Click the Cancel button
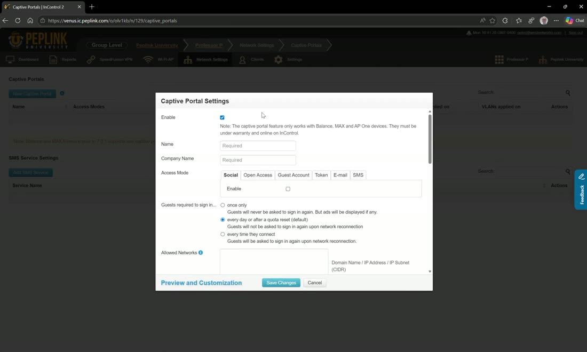The width and height of the screenshot is (587, 352). [314, 283]
